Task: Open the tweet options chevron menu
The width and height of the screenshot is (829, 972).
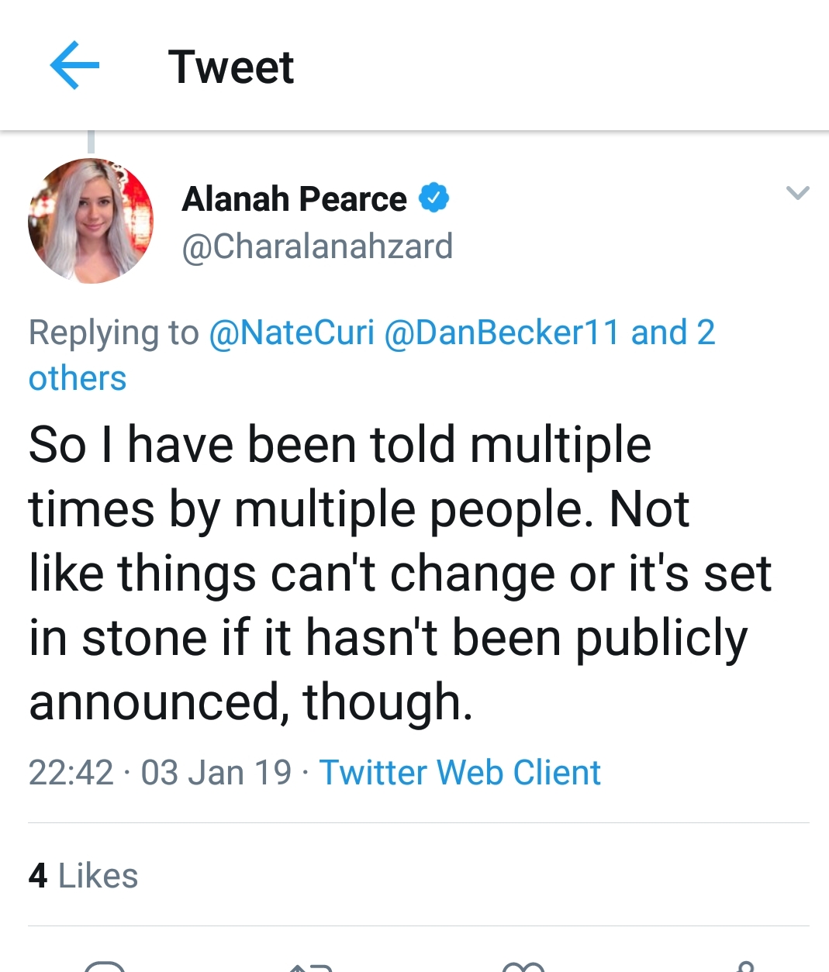Action: tap(797, 192)
